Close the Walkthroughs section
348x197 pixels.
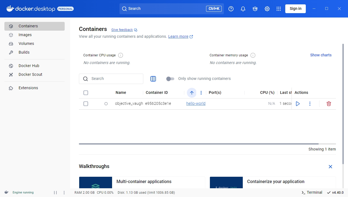[x=330, y=167]
